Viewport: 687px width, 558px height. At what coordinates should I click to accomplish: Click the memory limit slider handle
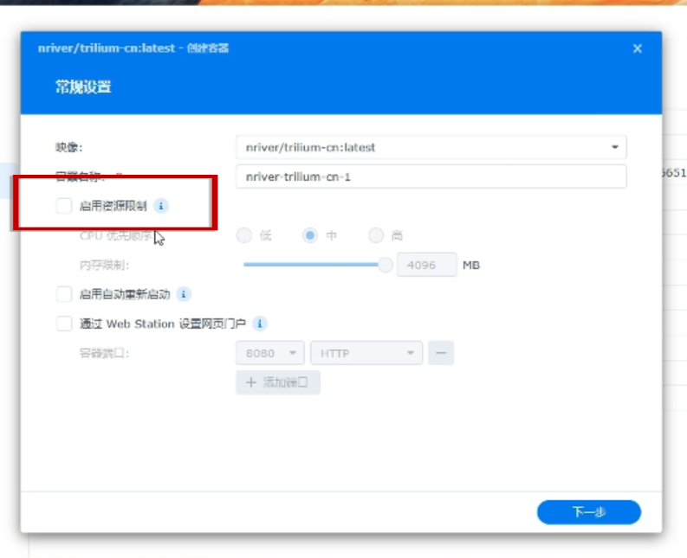[x=386, y=265]
